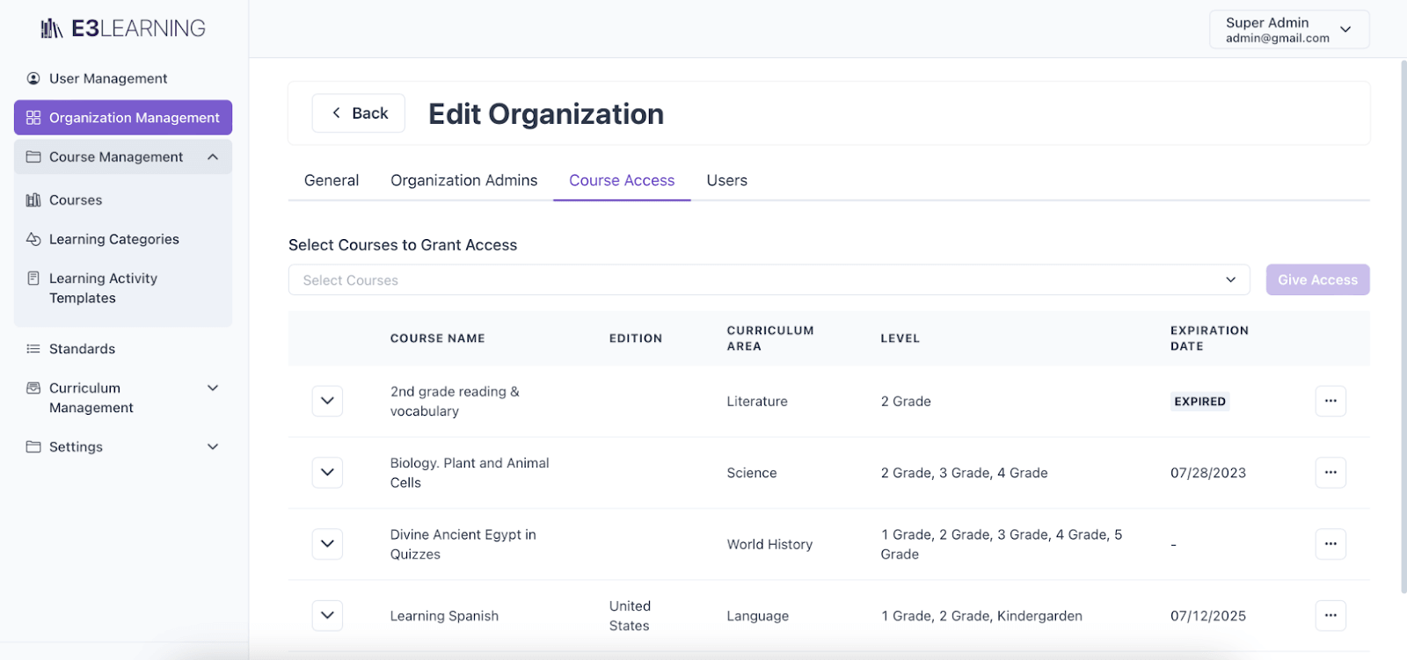The height and width of the screenshot is (660, 1407).
Task: Open the Select Courses dropdown
Action: 769,279
